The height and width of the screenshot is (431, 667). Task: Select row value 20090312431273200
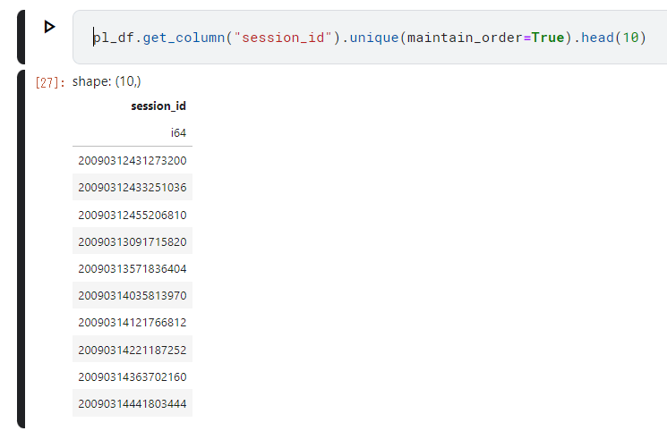pos(133,161)
